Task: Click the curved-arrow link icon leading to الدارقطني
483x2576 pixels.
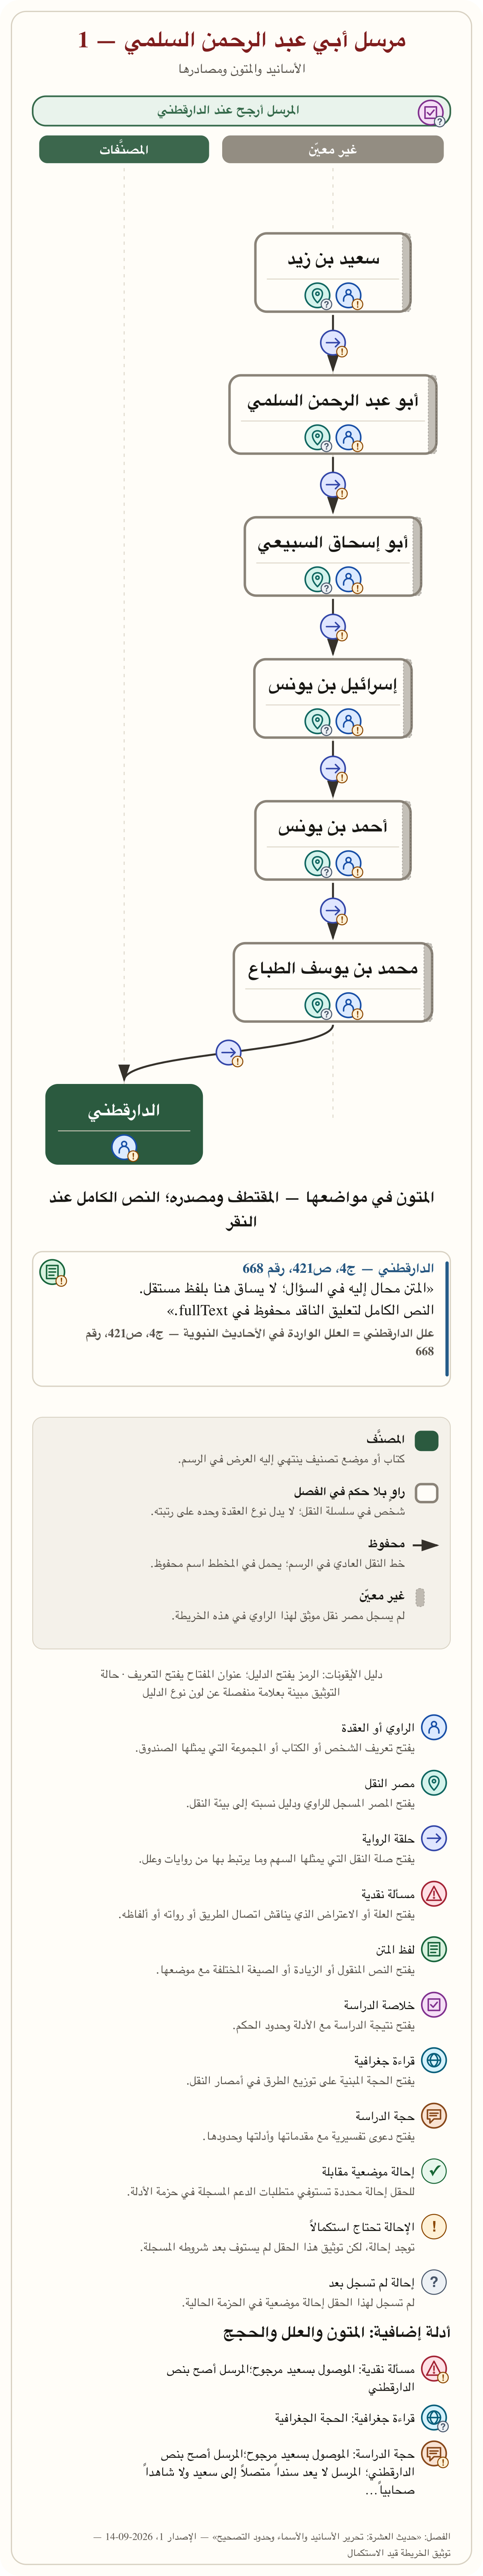Action: tap(229, 1052)
